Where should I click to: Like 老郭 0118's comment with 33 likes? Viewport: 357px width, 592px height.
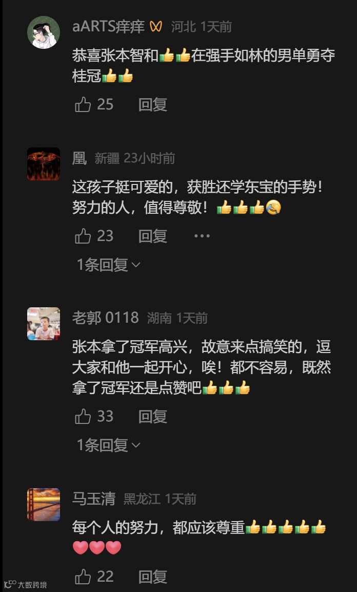click(x=83, y=416)
